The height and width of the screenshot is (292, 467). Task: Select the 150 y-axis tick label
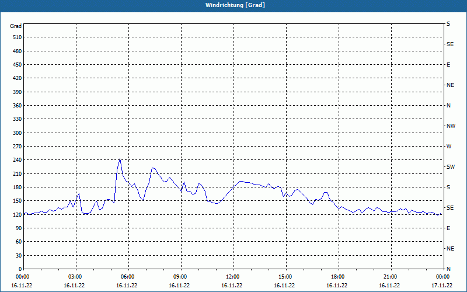point(18,201)
